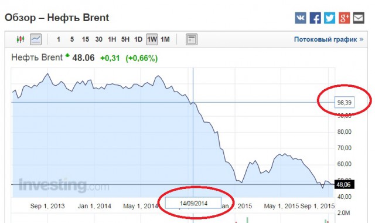Set chart interval to 1D

coord(138,39)
